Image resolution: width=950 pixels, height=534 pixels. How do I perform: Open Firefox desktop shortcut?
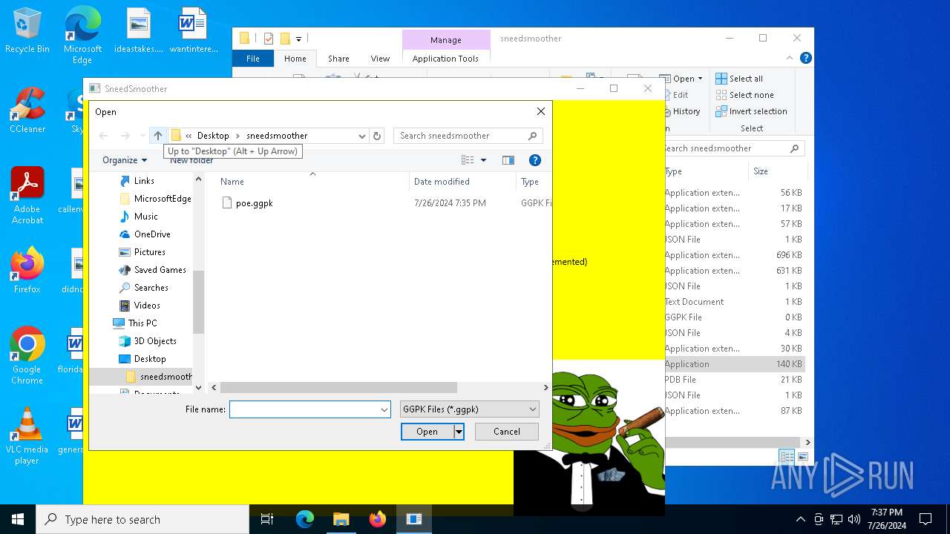[x=27, y=270]
